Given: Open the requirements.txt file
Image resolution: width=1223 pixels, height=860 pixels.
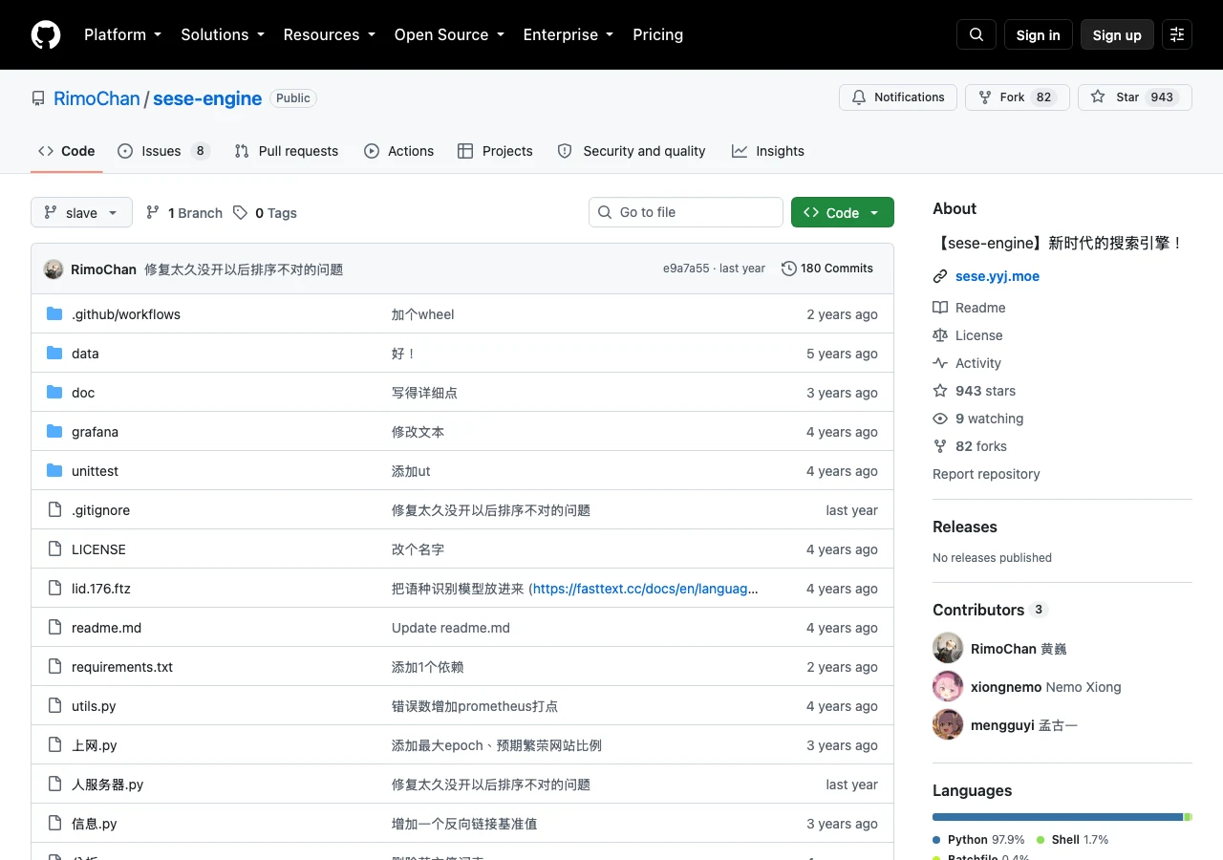Looking at the screenshot, I should (x=122, y=666).
